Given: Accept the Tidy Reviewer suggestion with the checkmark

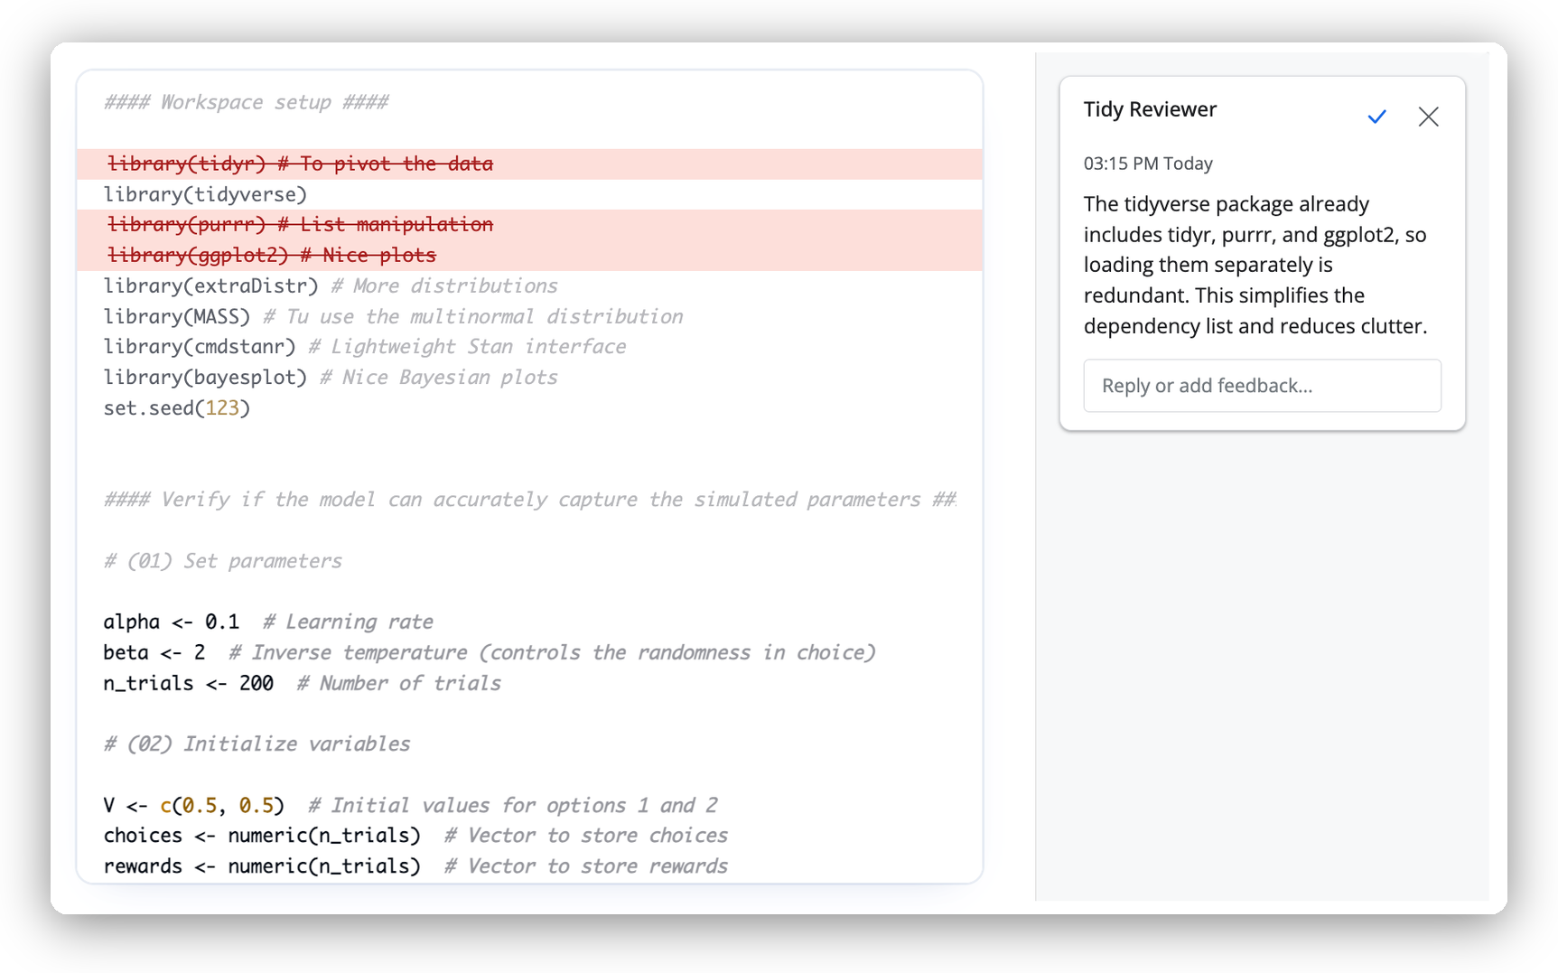Looking at the screenshot, I should click(x=1376, y=117).
